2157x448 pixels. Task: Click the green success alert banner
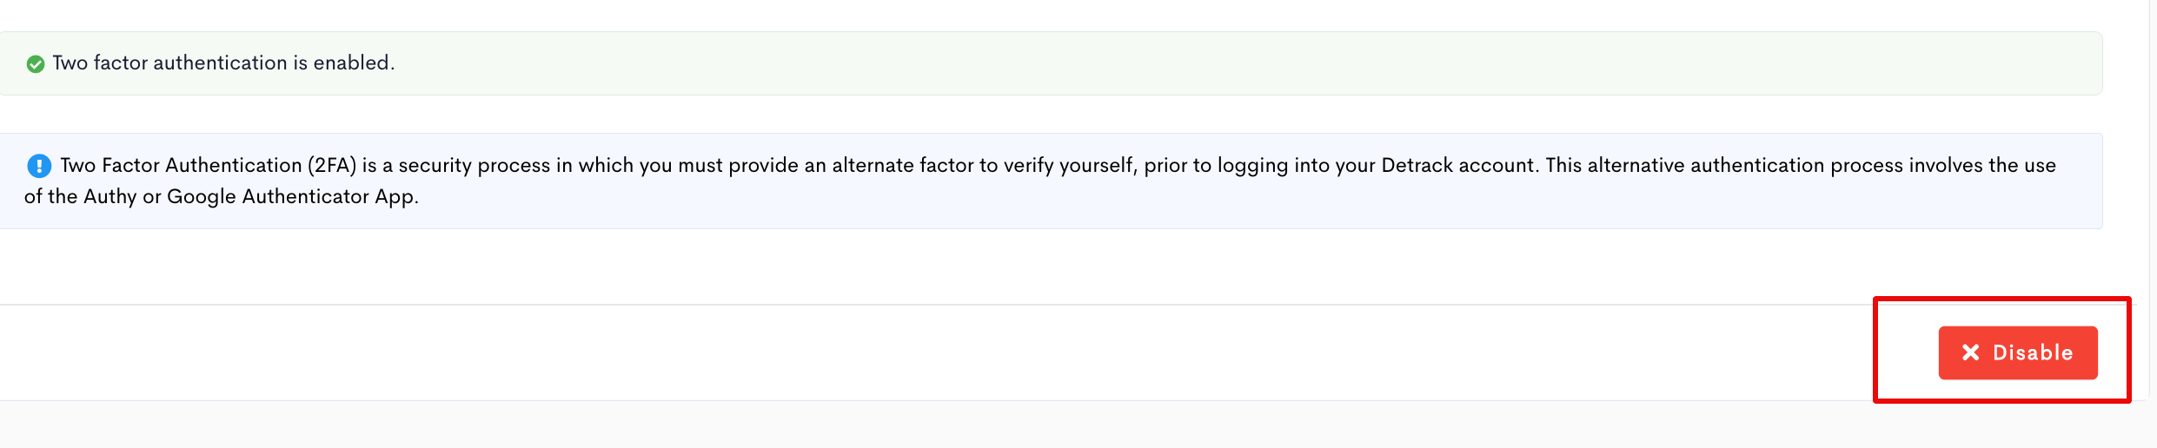tap(1051, 63)
